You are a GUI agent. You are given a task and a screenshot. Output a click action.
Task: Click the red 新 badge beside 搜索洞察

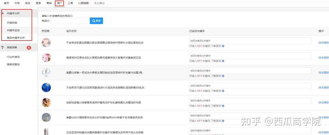coord(29,48)
